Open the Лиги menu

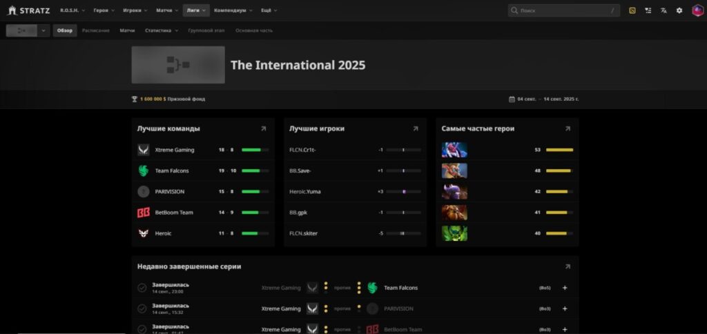click(x=196, y=10)
